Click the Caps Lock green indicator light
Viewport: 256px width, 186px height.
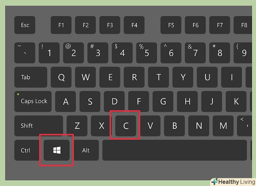(18, 94)
